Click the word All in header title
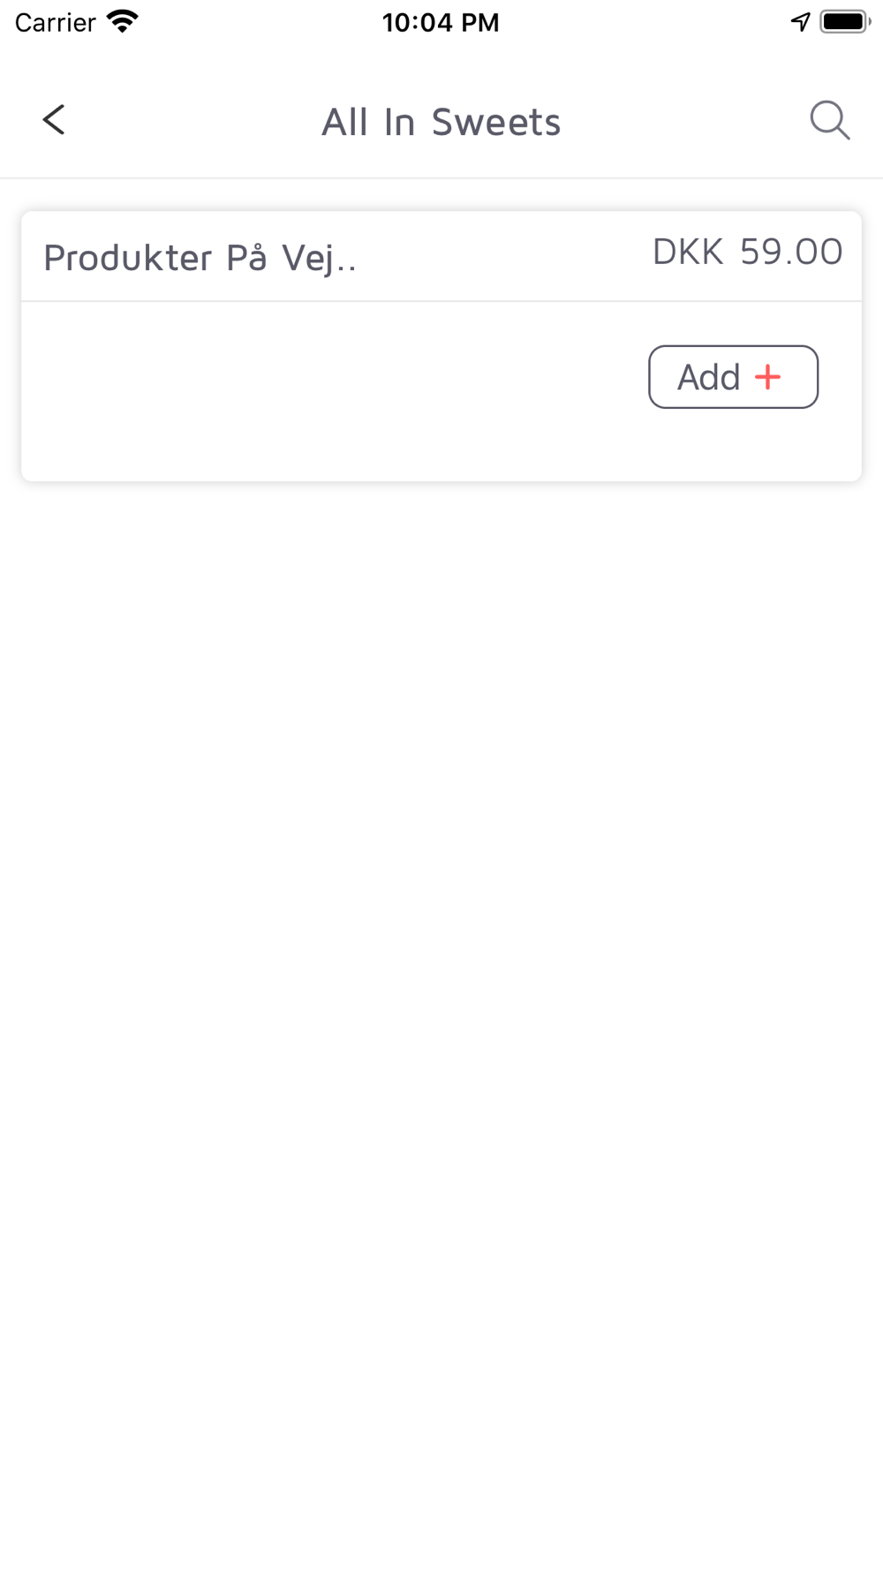 coord(344,122)
